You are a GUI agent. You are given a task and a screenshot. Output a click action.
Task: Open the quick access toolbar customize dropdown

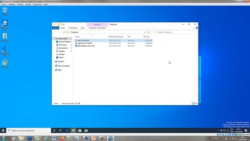click(x=64, y=24)
